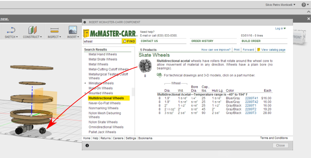Click the Home footer link
The height and width of the screenshot is (158, 311).
(87, 138)
